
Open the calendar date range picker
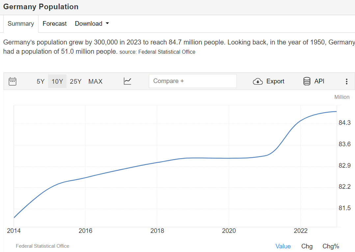tap(13, 81)
